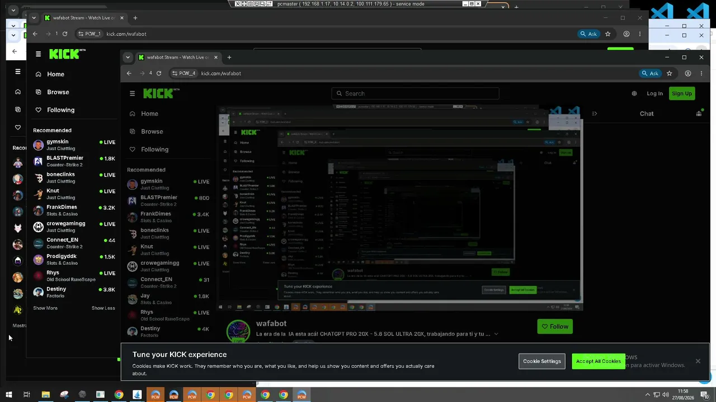Open Following in the PCW_1 Kick sidebar
This screenshot has height=402, width=716.
[x=55, y=110]
